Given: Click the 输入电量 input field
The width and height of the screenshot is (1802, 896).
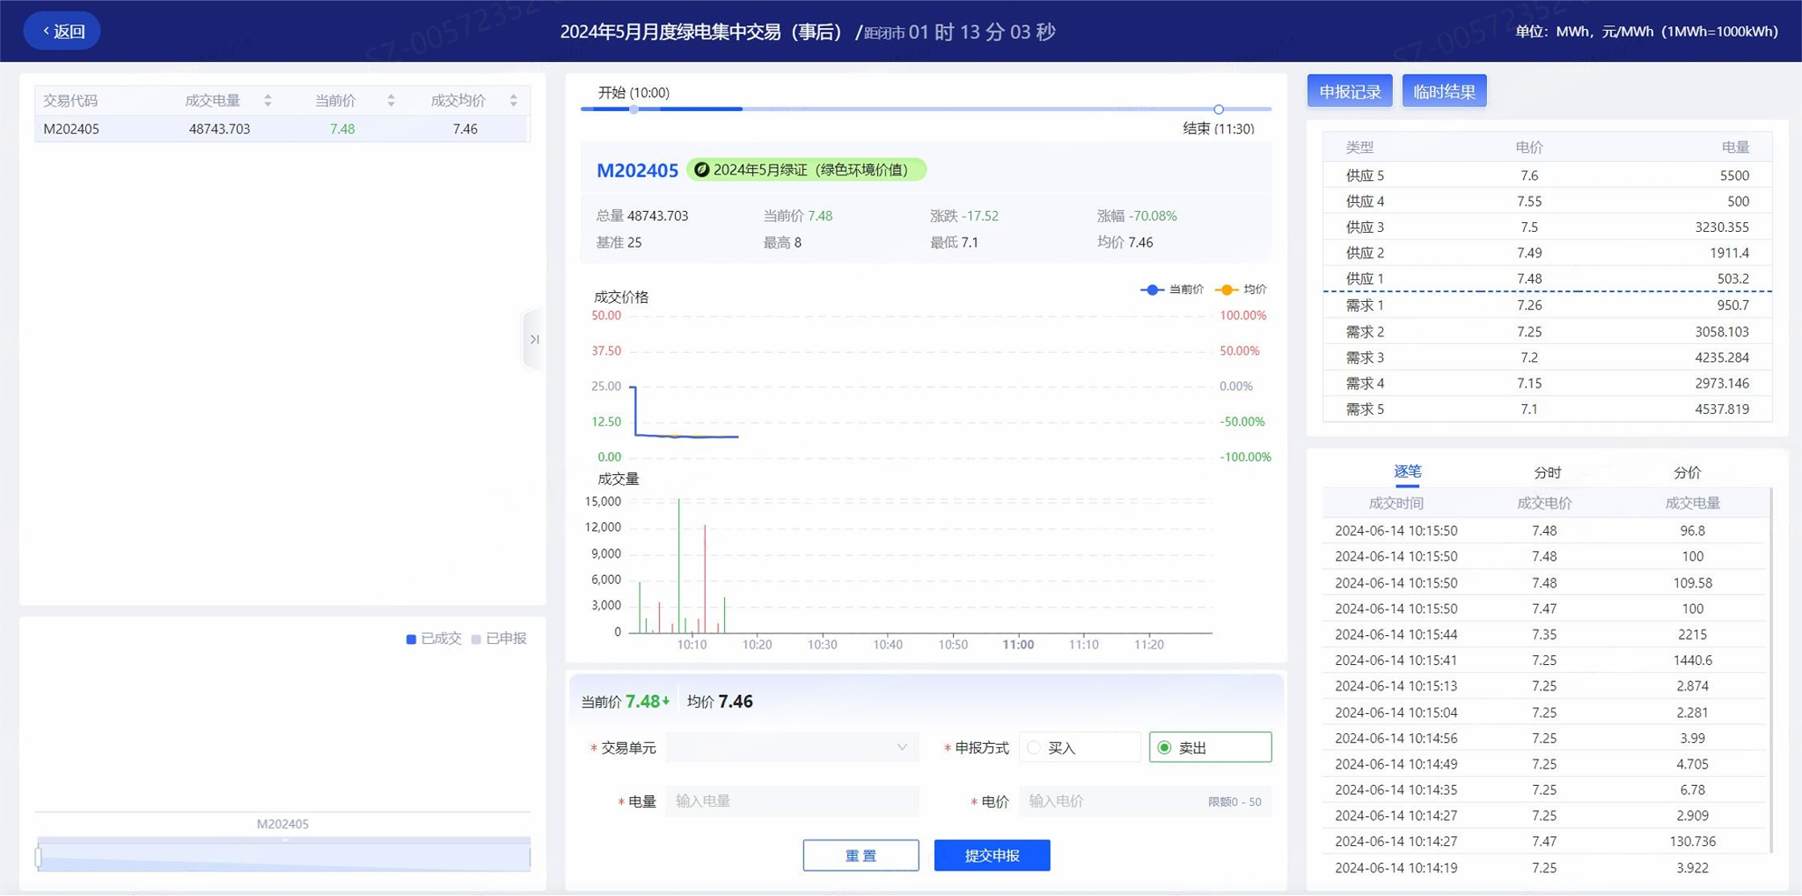Looking at the screenshot, I should coord(791,801).
